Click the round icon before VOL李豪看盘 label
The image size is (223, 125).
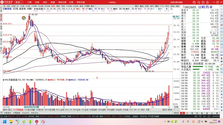tap(4, 80)
